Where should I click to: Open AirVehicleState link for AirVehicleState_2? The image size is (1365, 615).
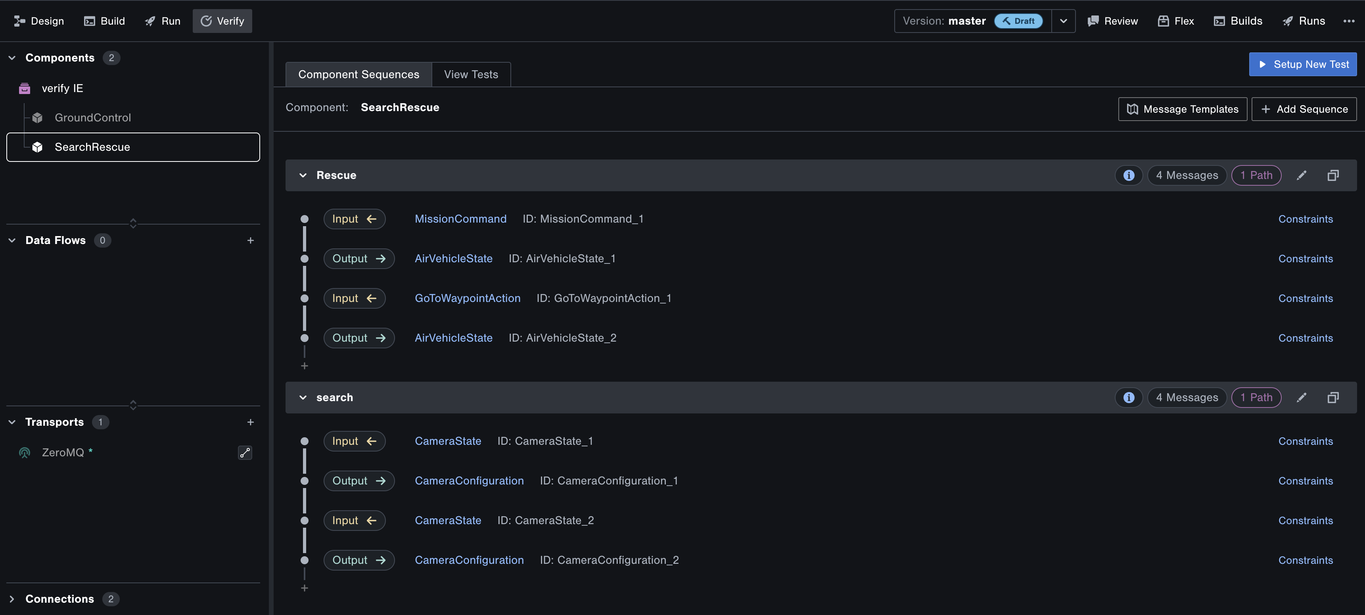pyautogui.click(x=453, y=338)
